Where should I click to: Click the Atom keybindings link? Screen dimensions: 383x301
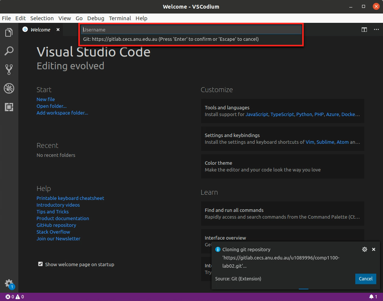coord(343,142)
